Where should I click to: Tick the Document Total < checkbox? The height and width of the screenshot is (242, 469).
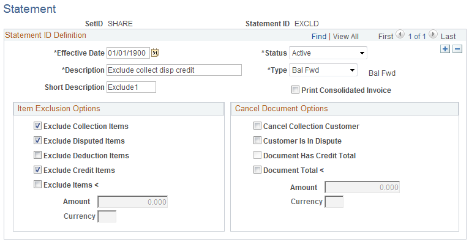(257, 170)
